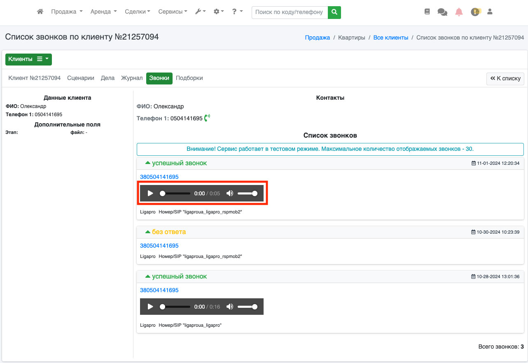Play the 0:05 call recording
Screen dimensions: 528x363
click(x=150, y=193)
